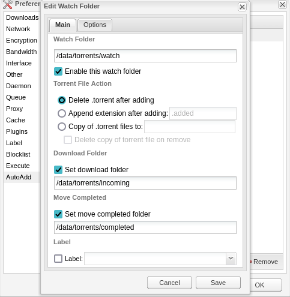Switch to the Options tab
The image size is (290, 297).
95,25
